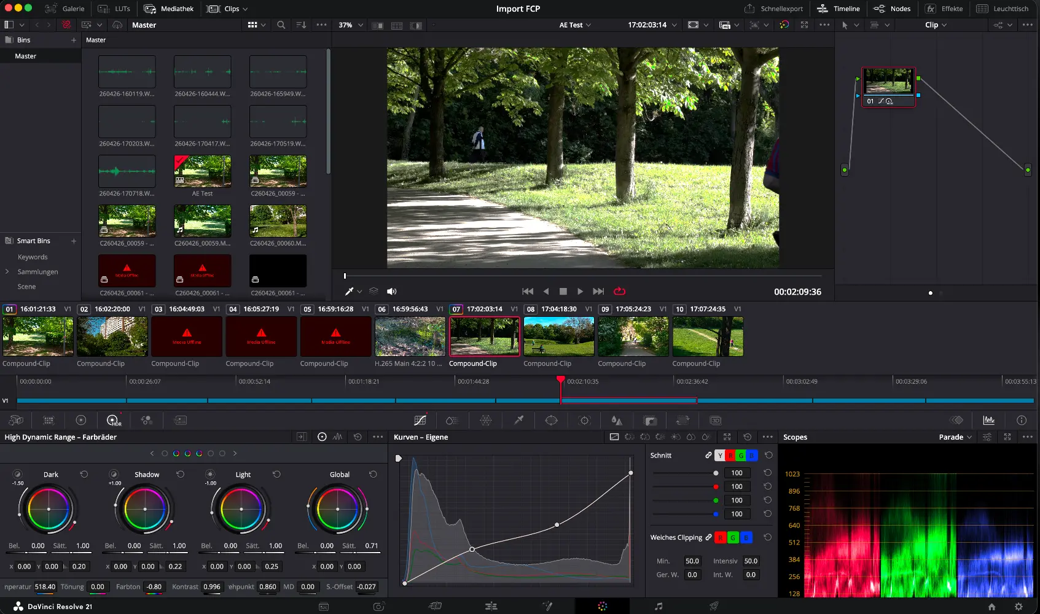Add a new bin with Bins plus
Viewport: 1040px width, 614px height.
74,40
